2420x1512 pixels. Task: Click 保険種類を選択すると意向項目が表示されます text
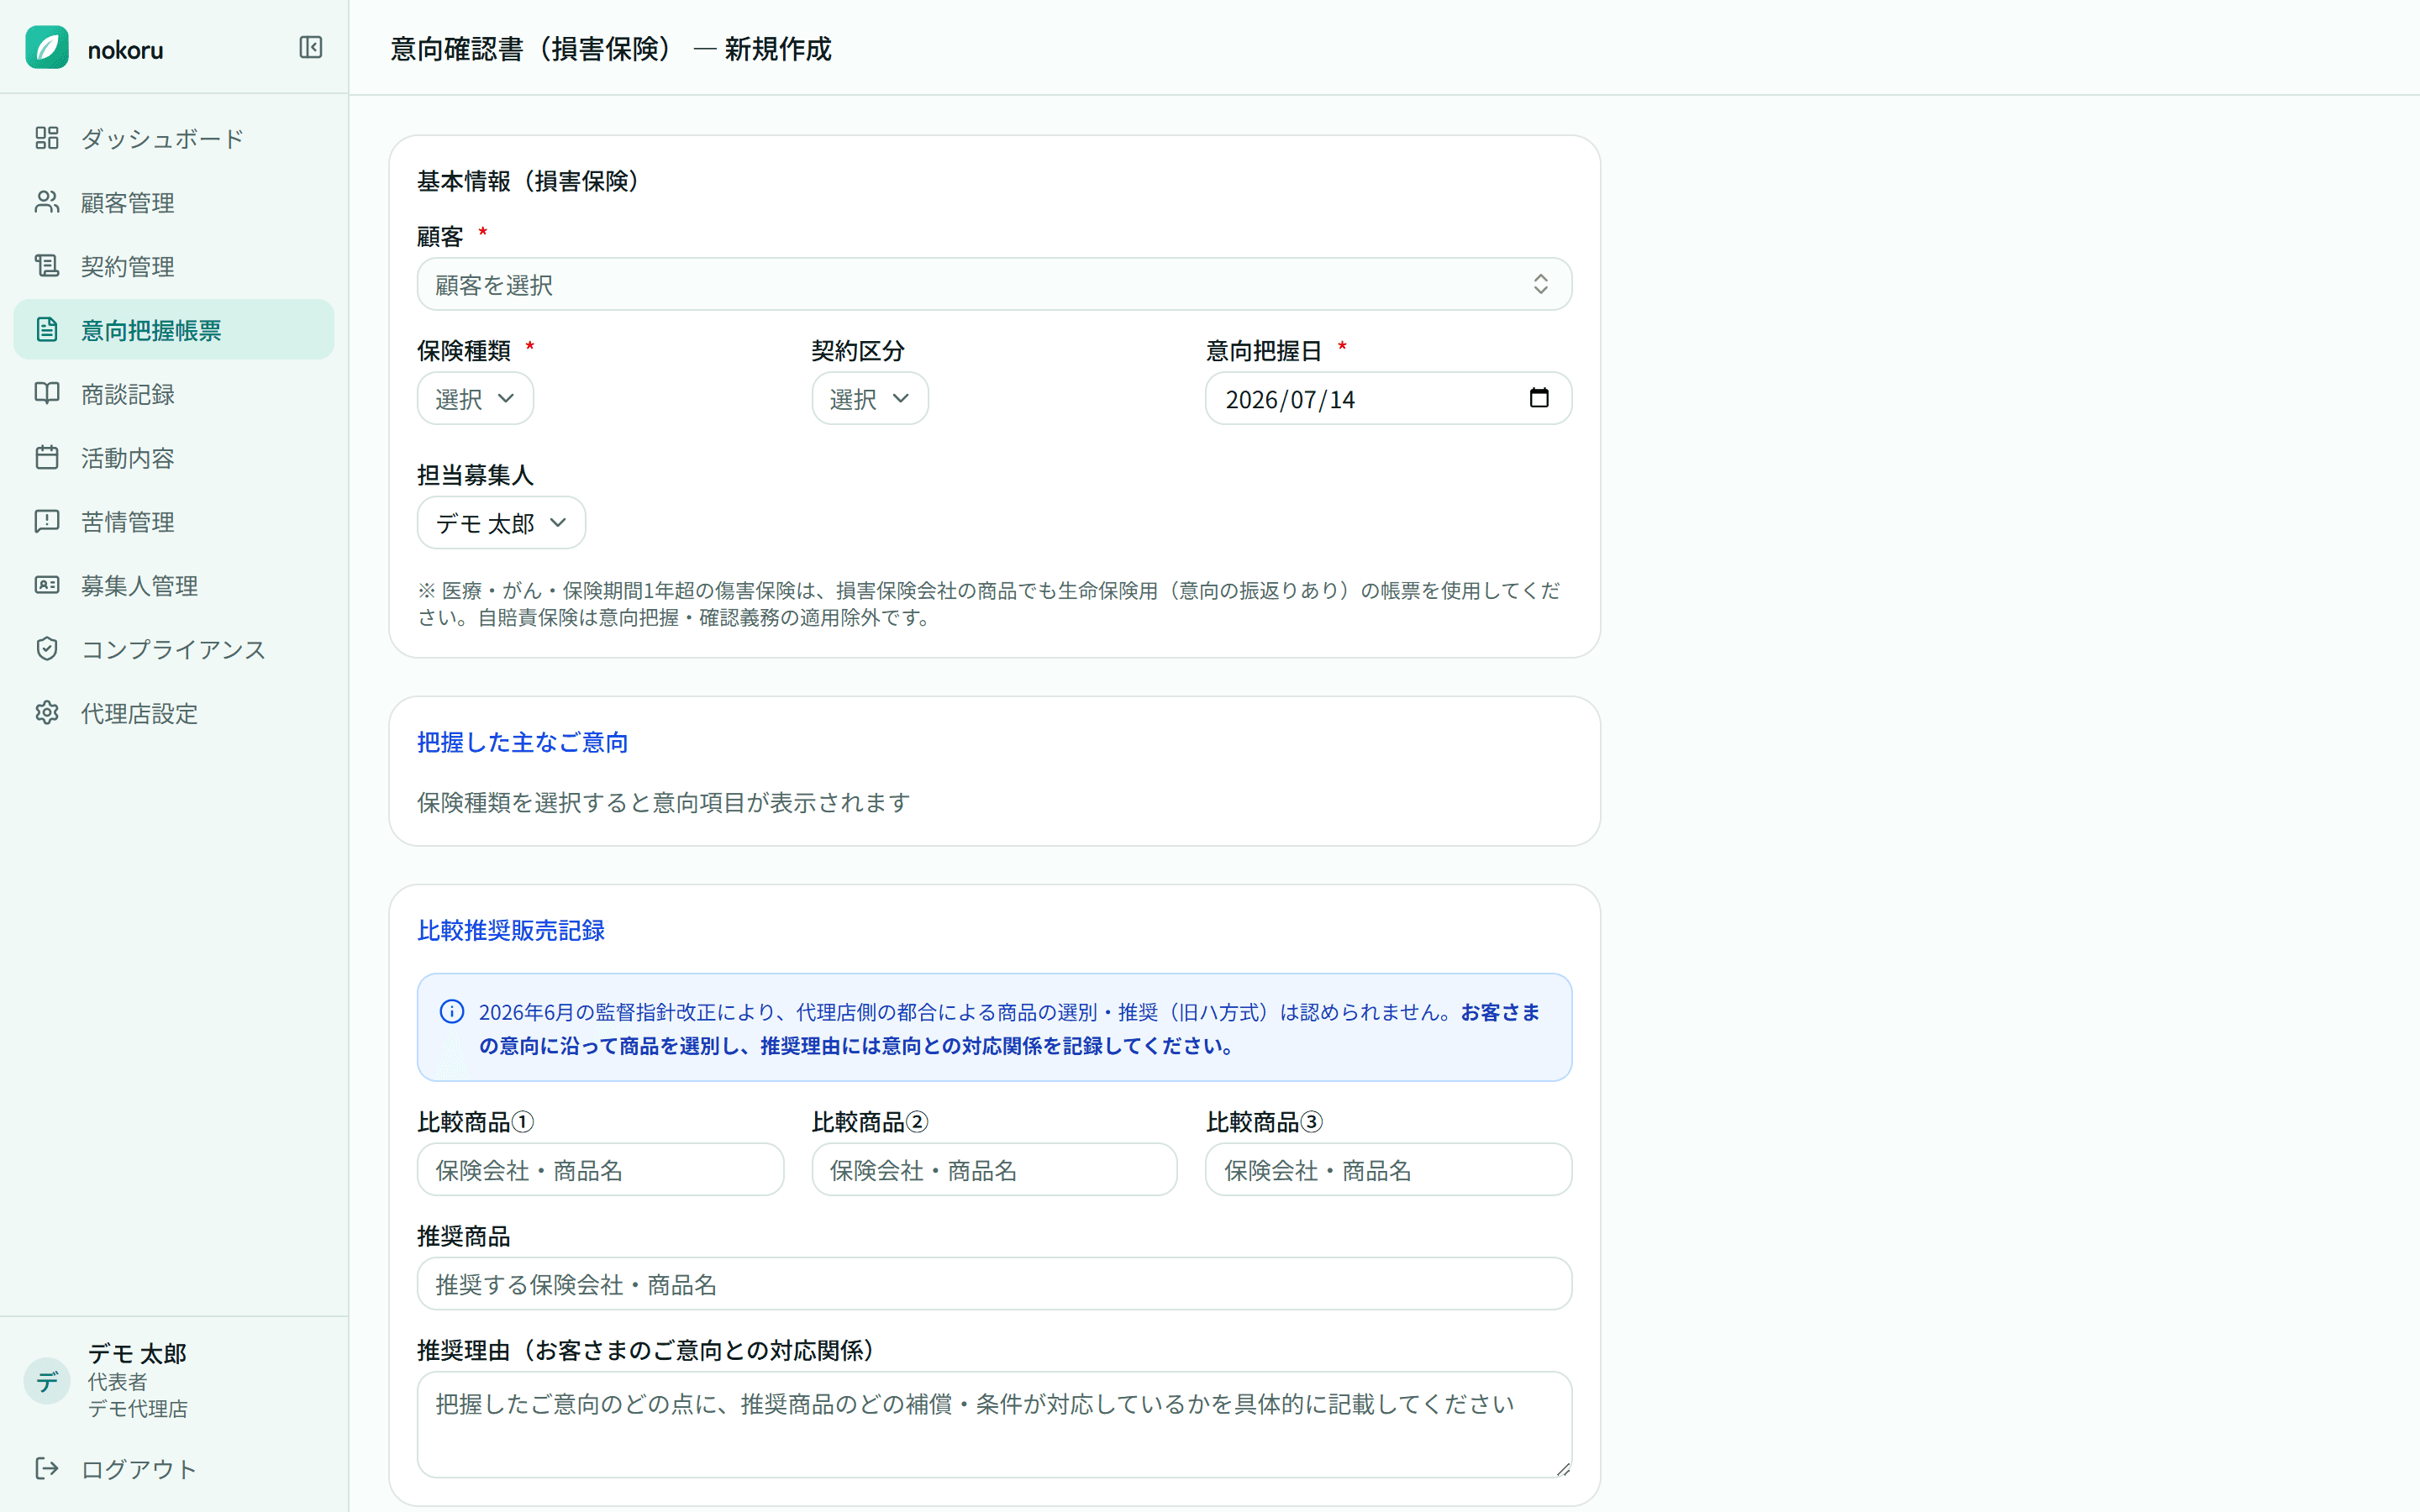[663, 802]
